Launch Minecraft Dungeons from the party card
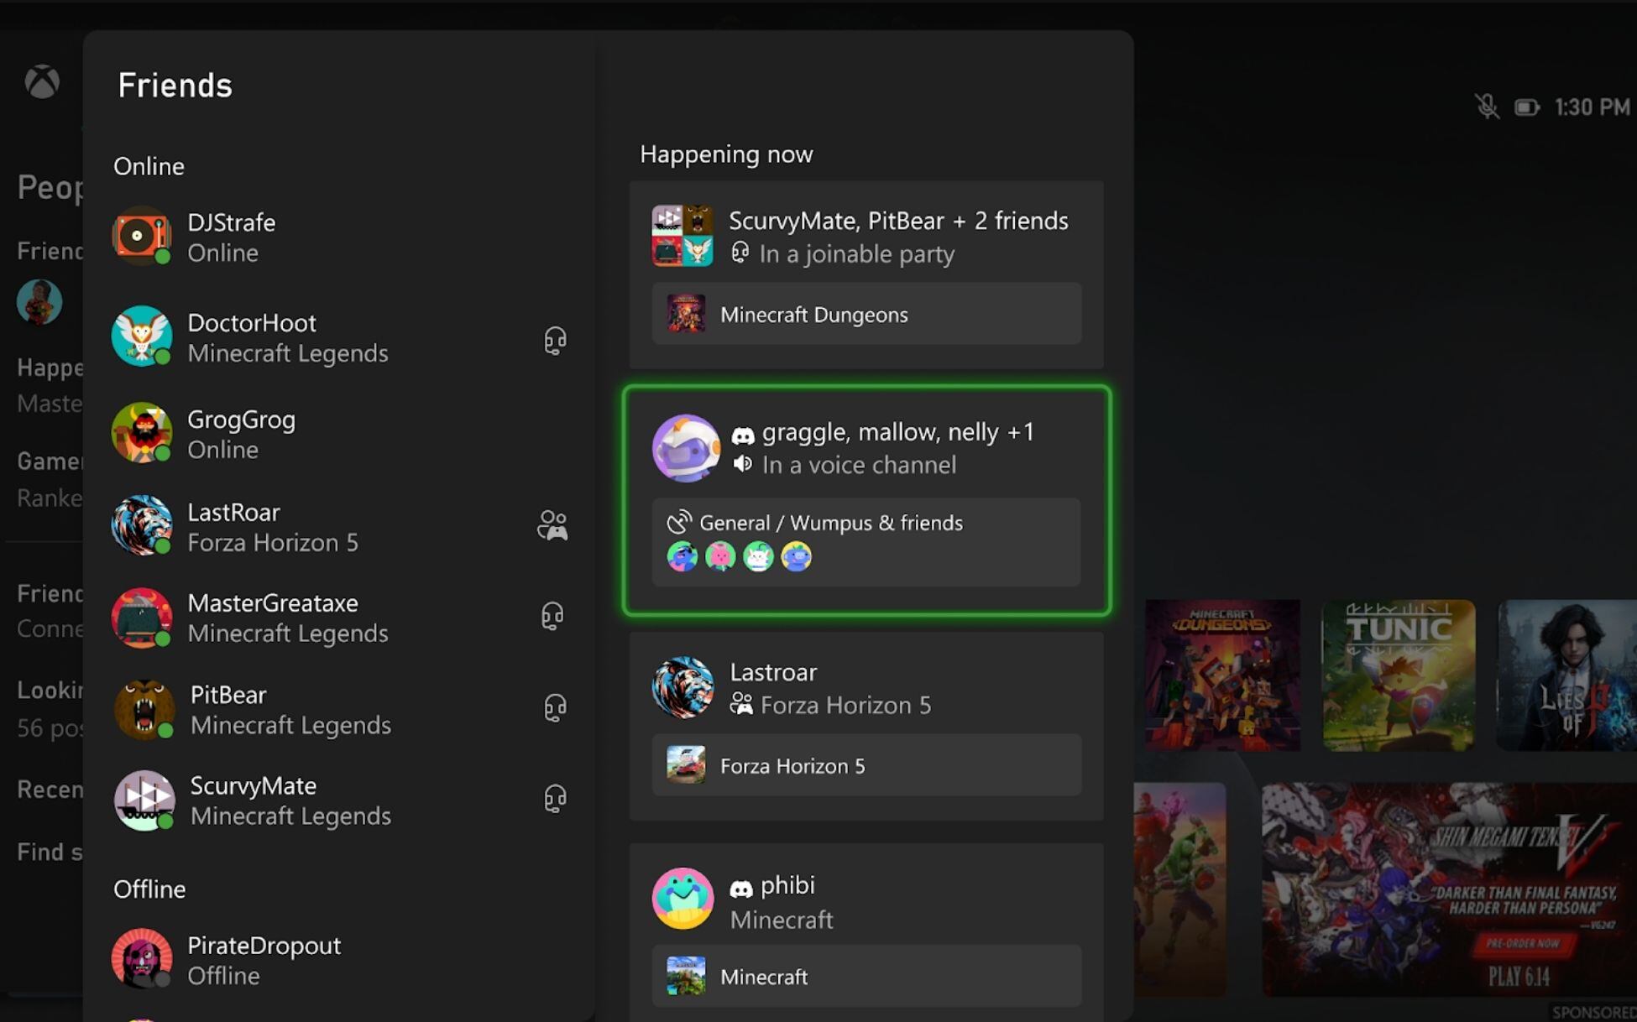 pos(866,315)
